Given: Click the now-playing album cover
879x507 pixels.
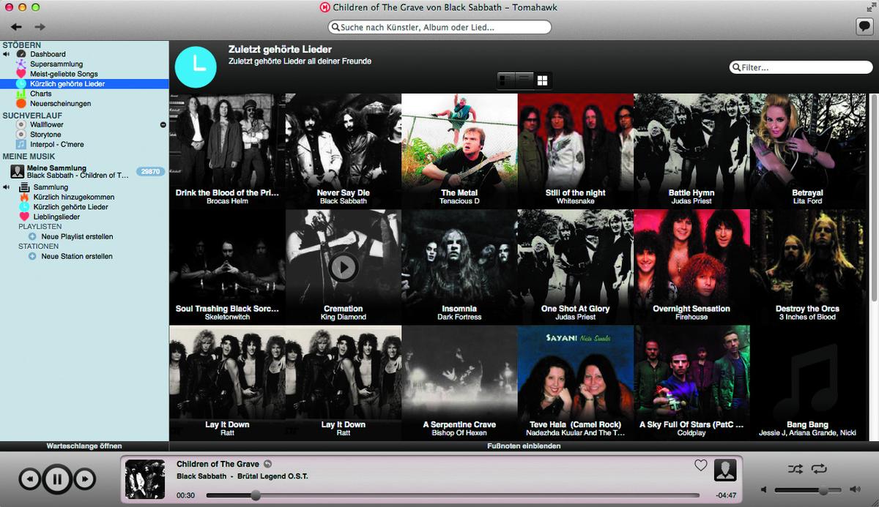Looking at the screenshot, I should click(145, 479).
